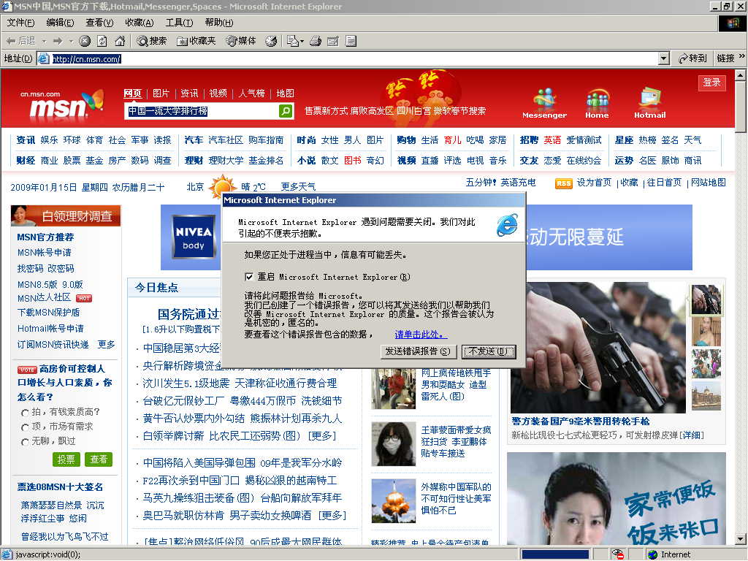Click the Print toolbar icon
748x561 pixels.
tap(316, 41)
